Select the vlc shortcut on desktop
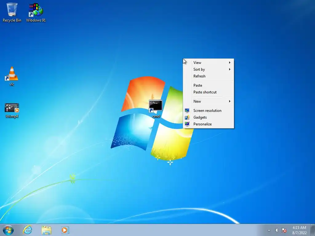 [12, 76]
